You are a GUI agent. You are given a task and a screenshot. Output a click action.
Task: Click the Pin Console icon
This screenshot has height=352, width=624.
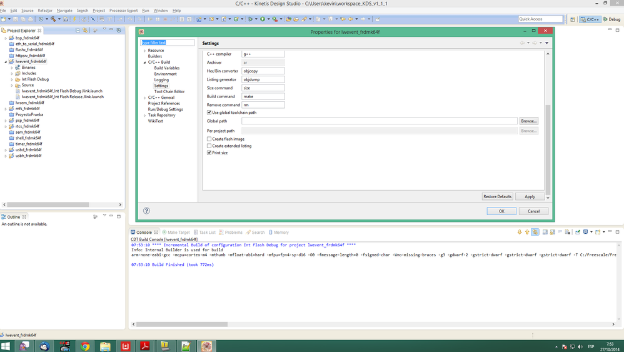[x=578, y=232]
